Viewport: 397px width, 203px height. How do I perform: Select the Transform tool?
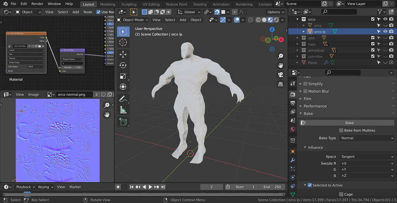click(123, 87)
